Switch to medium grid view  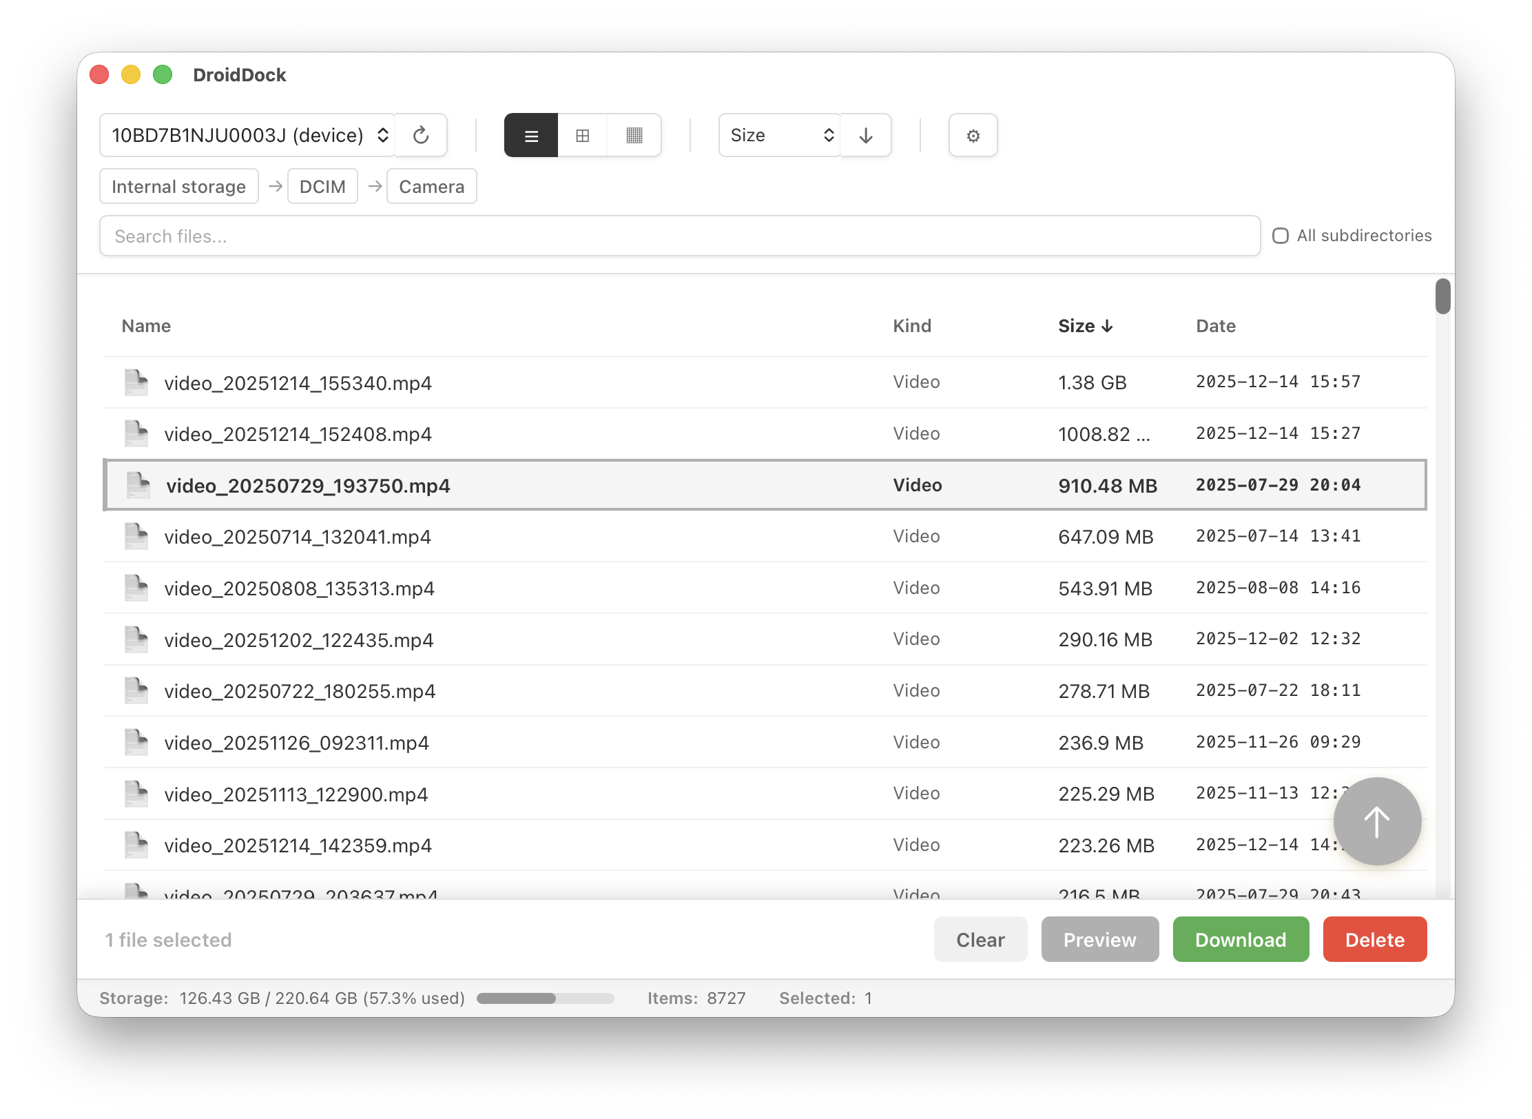tap(583, 135)
